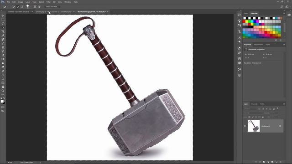Select the Gradient tool
The height and width of the screenshot is (164, 292).
pos(3,59)
